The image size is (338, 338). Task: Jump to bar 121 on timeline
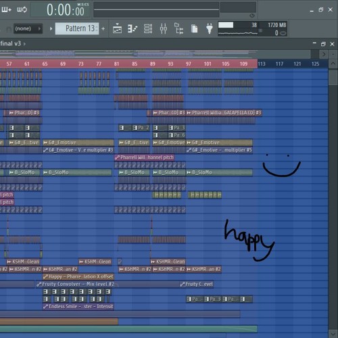(x=297, y=64)
